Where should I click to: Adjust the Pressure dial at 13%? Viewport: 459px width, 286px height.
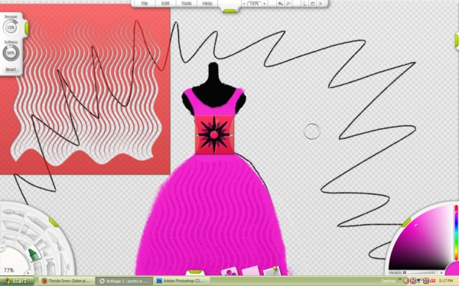[x=11, y=27]
